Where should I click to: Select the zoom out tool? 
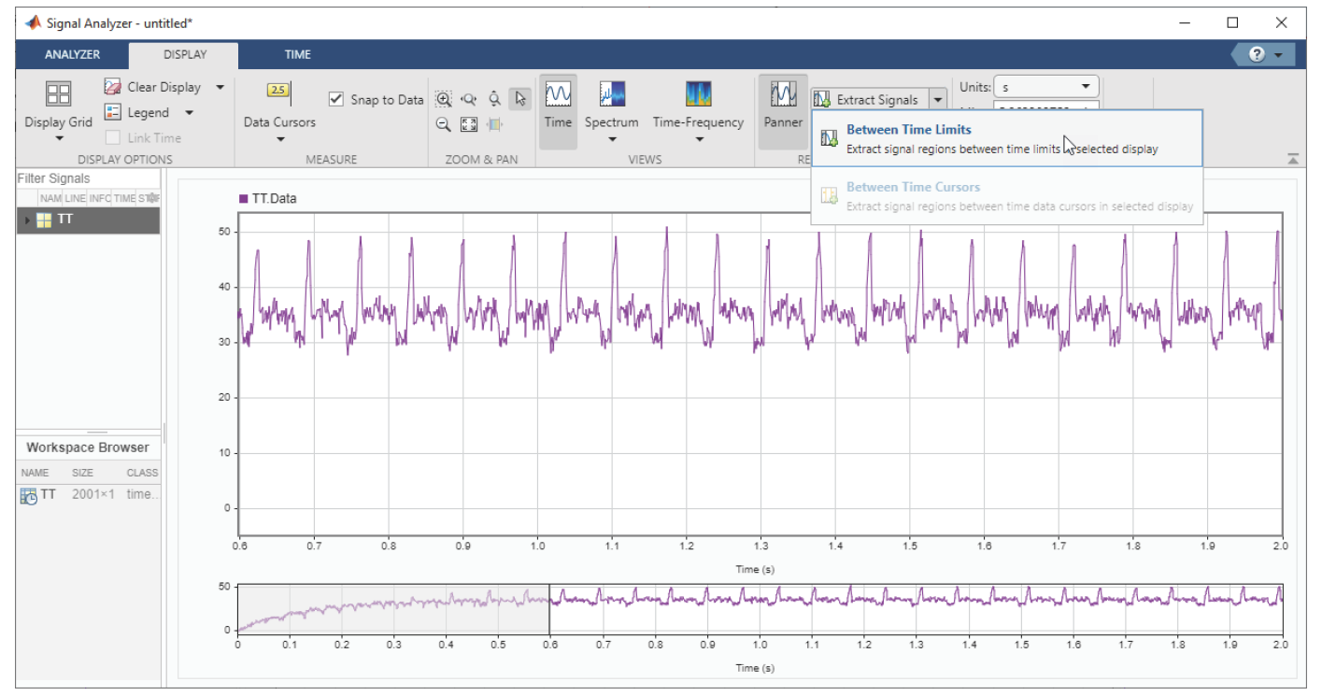(444, 124)
